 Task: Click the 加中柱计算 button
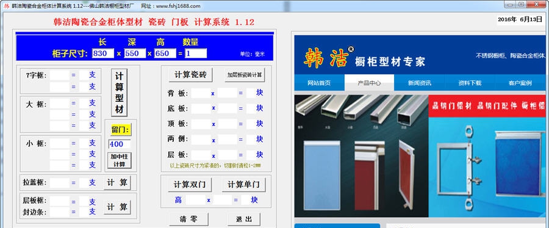pyautogui.click(x=120, y=160)
